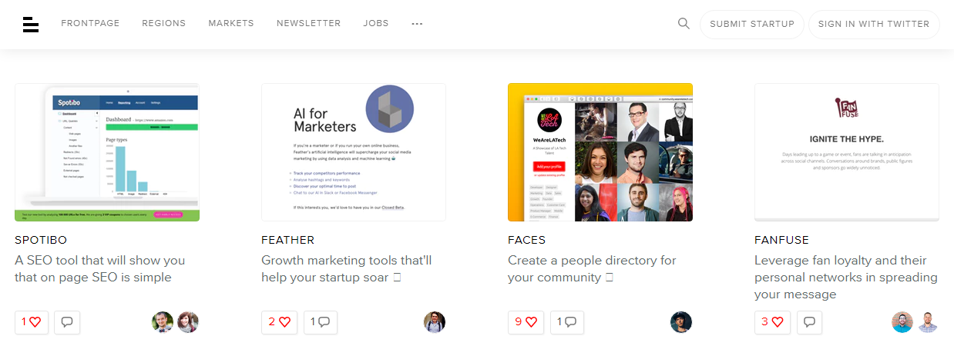
Task: Open Spotibo comments bubble icon
Action: 67,322
